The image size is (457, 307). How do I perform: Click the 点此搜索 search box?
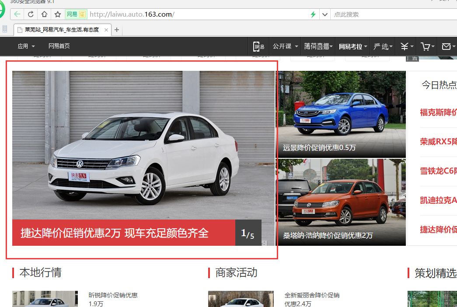394,14
